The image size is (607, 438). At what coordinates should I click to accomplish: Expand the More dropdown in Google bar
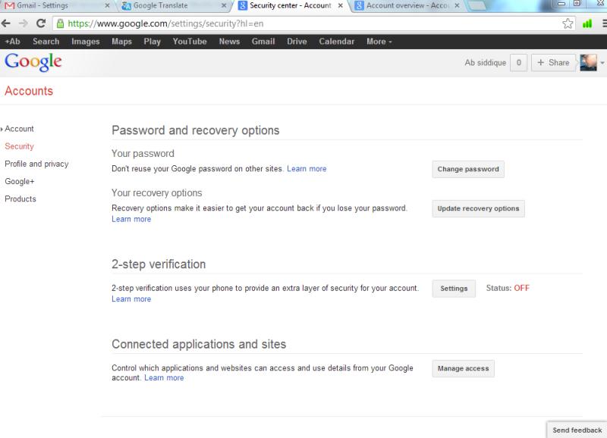pos(379,42)
